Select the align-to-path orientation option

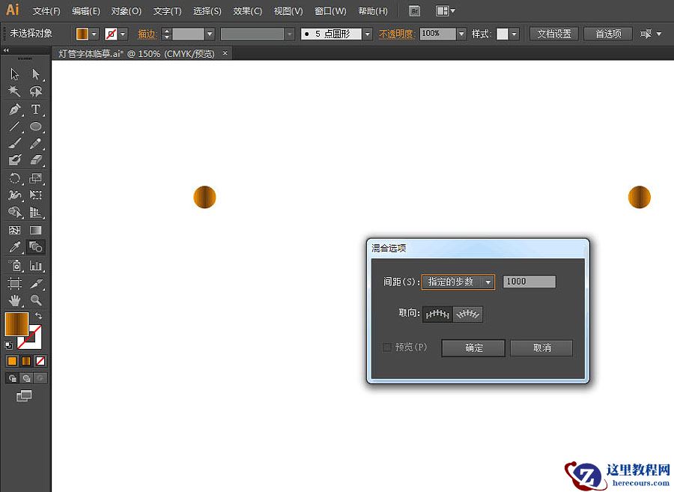[468, 314]
